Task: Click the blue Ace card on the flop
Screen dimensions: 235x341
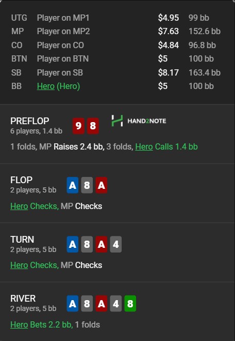Action: tap(73, 185)
